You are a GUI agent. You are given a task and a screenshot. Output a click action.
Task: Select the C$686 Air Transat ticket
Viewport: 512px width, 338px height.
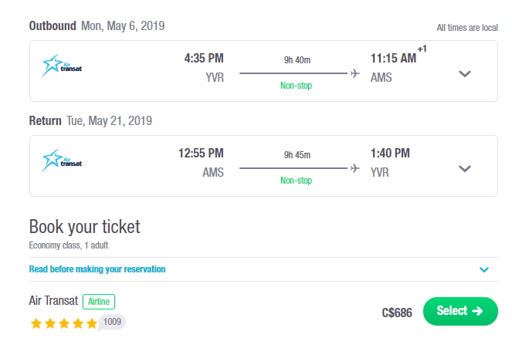460,311
